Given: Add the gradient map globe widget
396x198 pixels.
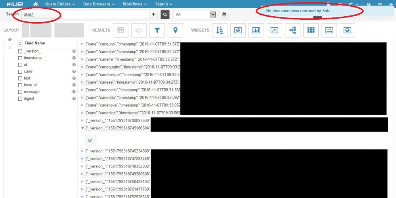Looking at the screenshot, I should [347, 30].
